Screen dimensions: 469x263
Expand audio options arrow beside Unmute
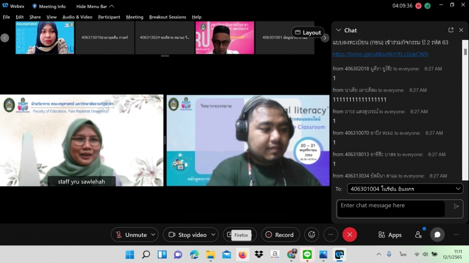tap(153, 235)
